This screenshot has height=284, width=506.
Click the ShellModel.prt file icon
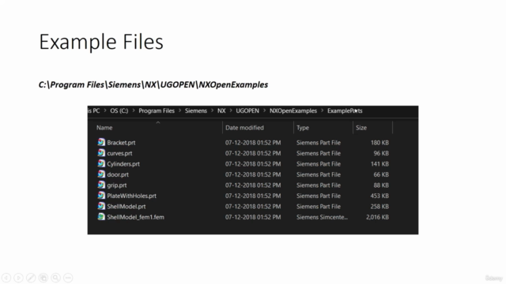tap(101, 206)
